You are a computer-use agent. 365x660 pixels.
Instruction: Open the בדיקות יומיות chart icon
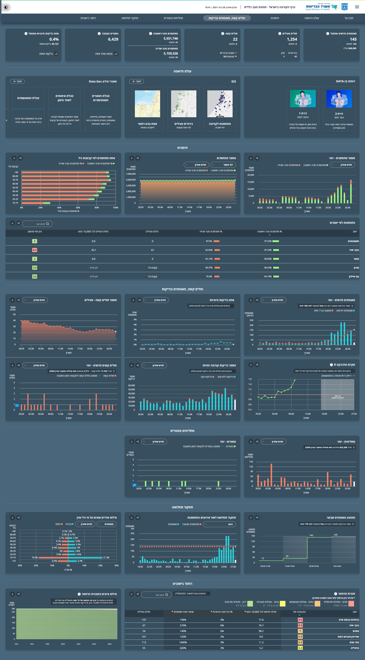point(56,54)
